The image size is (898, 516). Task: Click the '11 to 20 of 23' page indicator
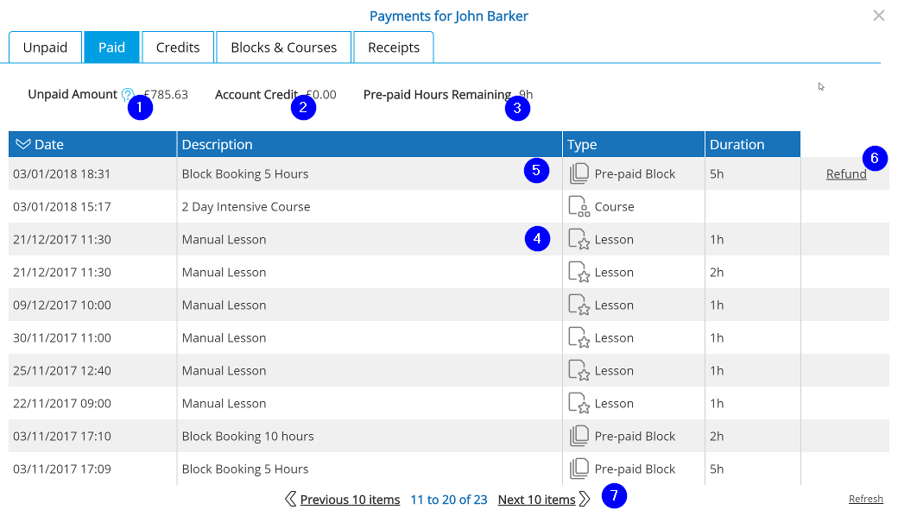[448, 500]
